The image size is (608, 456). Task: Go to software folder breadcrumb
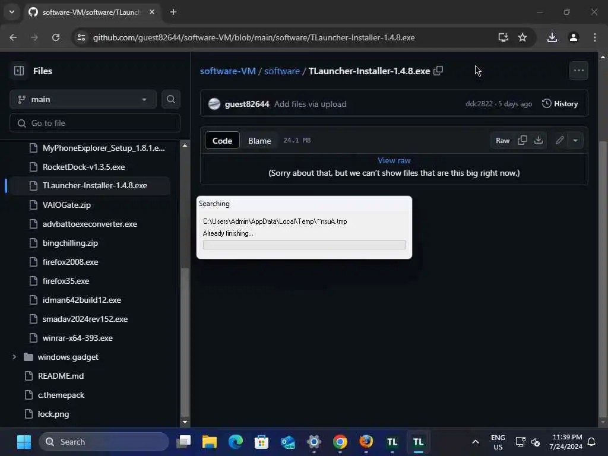click(282, 71)
